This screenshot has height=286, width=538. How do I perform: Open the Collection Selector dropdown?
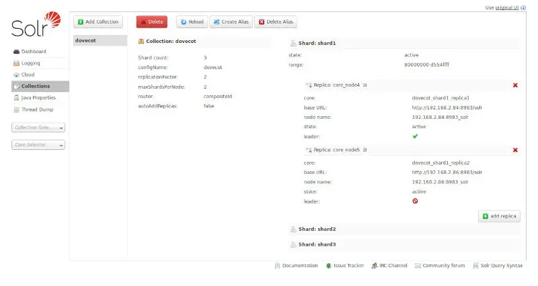[38, 128]
